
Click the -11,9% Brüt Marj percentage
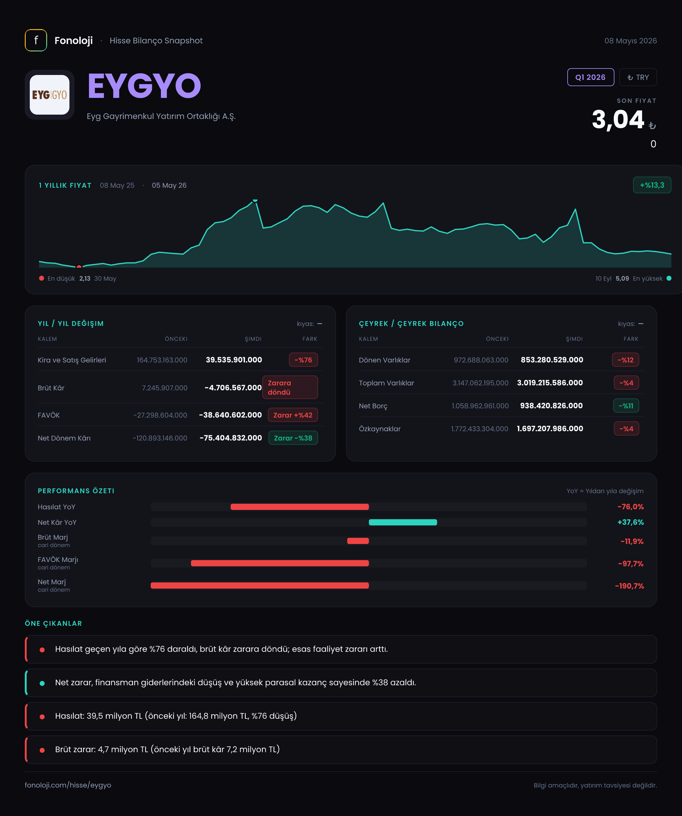632,541
